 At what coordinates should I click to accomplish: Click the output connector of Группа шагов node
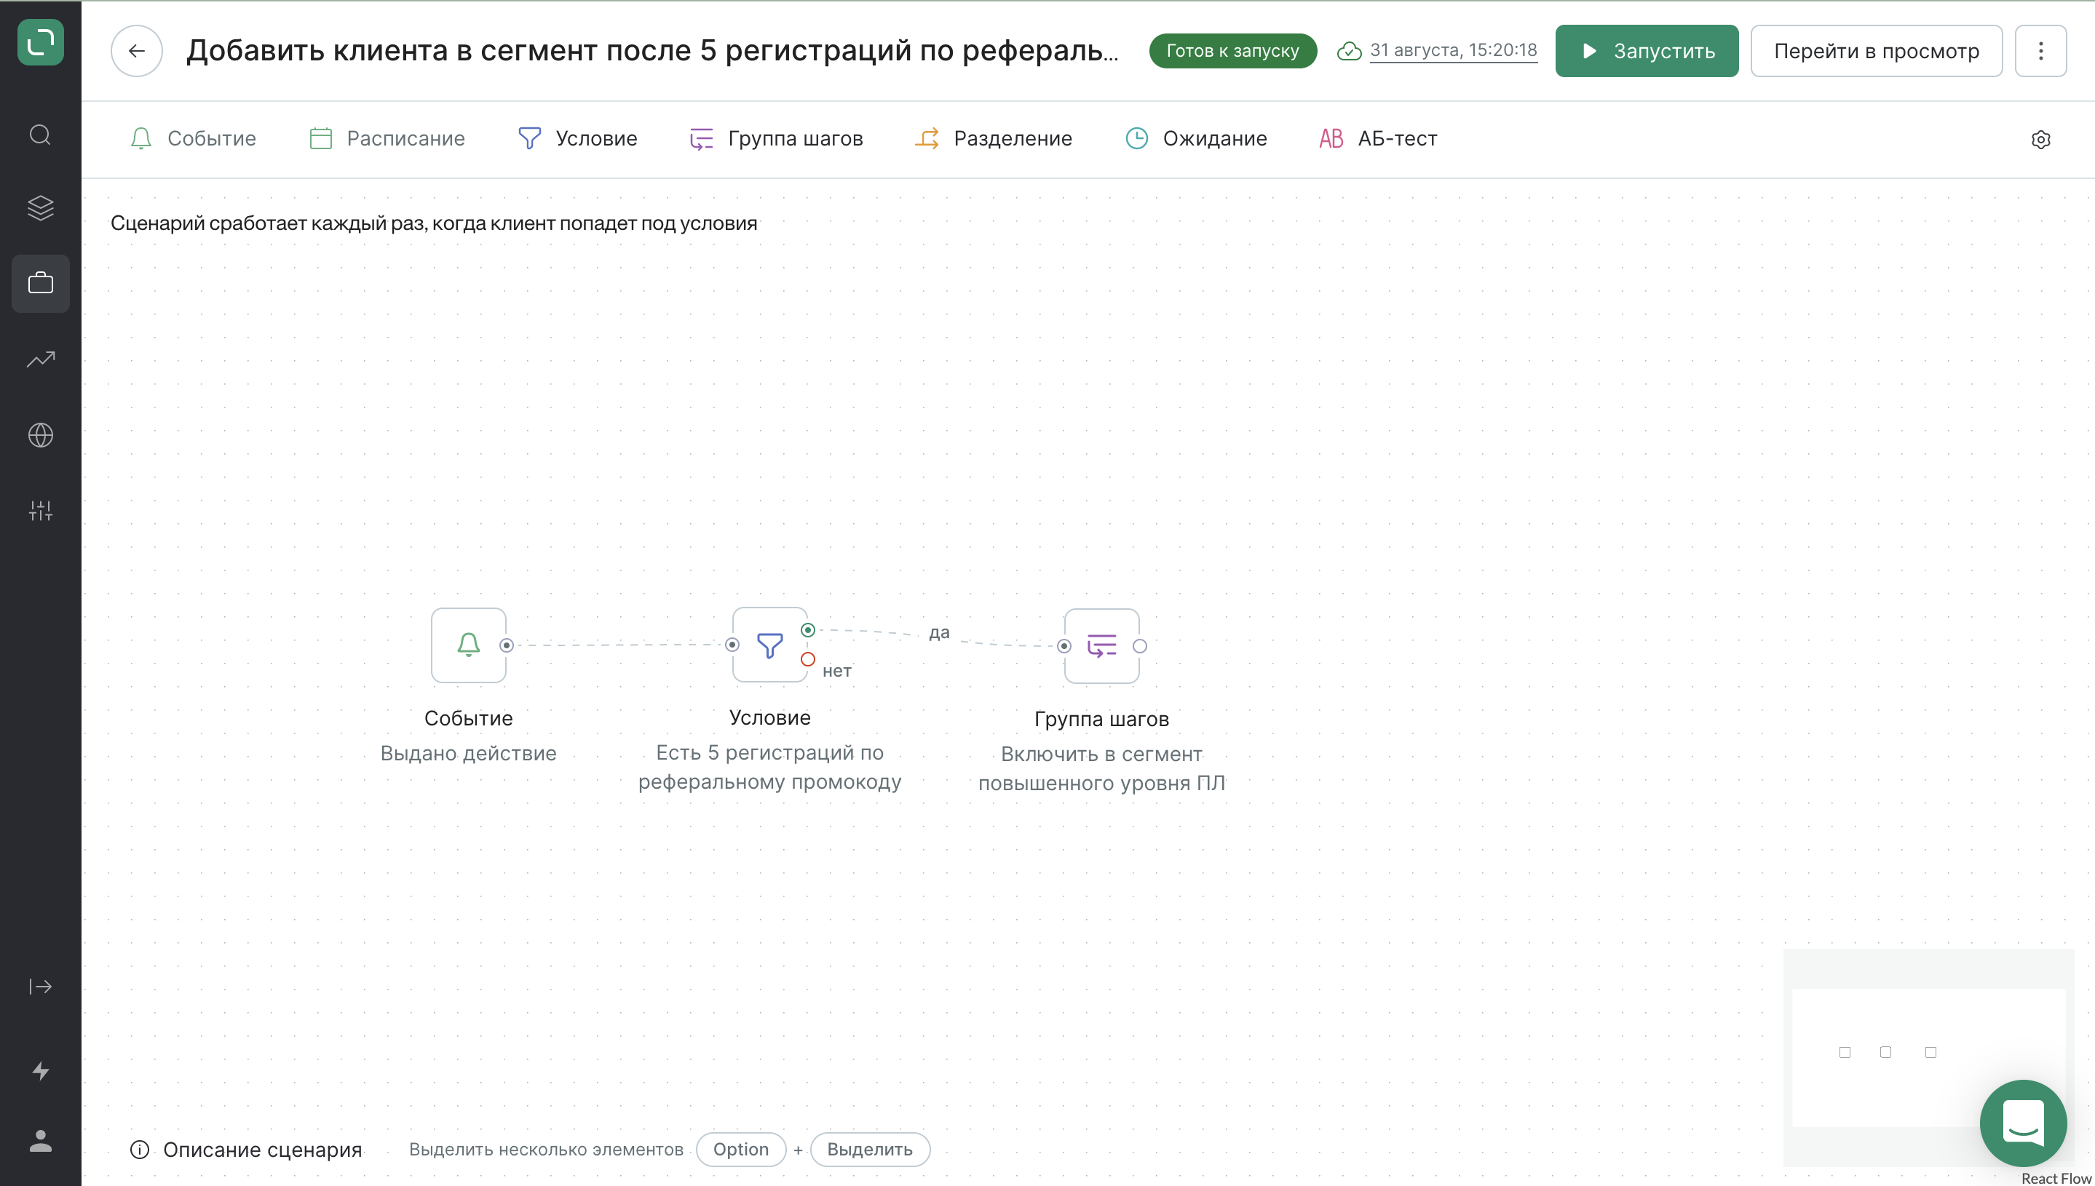point(1139,646)
